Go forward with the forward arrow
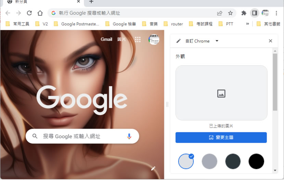Image resolution: width=284 pixels, height=187 pixels. point(18,13)
